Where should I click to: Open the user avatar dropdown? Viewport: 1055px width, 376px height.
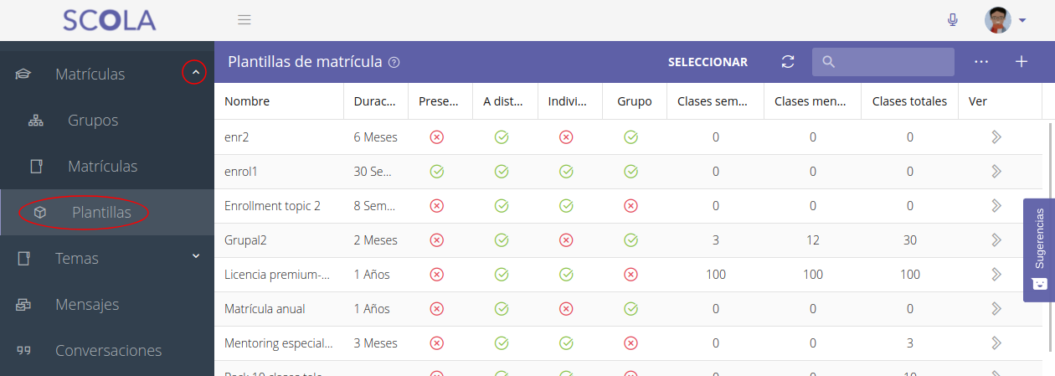[1005, 20]
